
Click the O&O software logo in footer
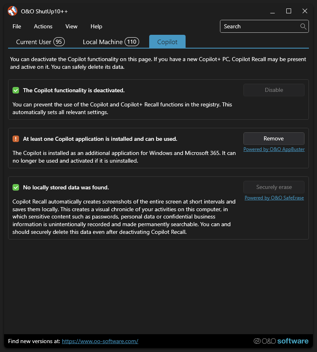(x=281, y=341)
